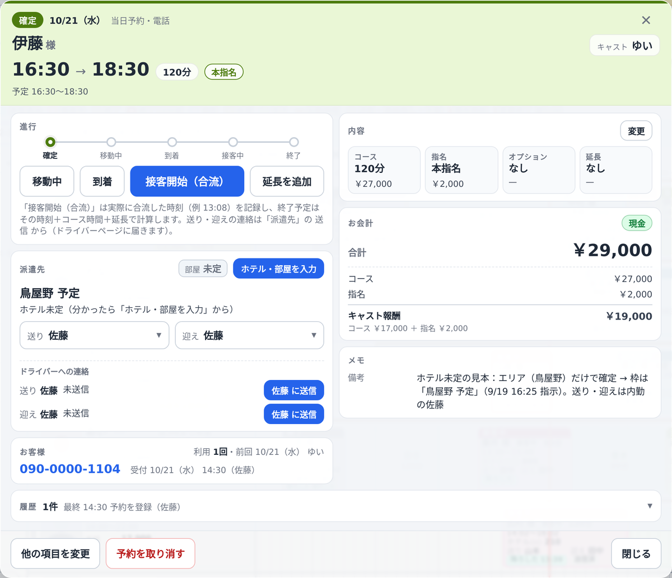The image size is (672, 578).
Task: Click the customer phone number 090-0000-1104
Action: point(70,469)
